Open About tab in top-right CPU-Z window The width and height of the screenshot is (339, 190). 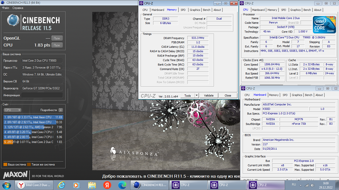317,10
